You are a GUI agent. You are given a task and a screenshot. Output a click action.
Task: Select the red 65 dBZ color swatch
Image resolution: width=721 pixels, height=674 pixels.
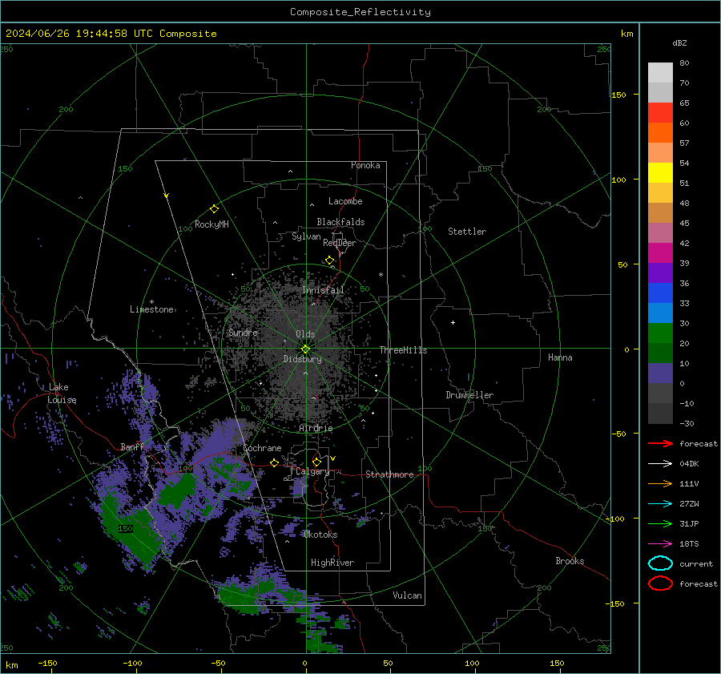660,113
